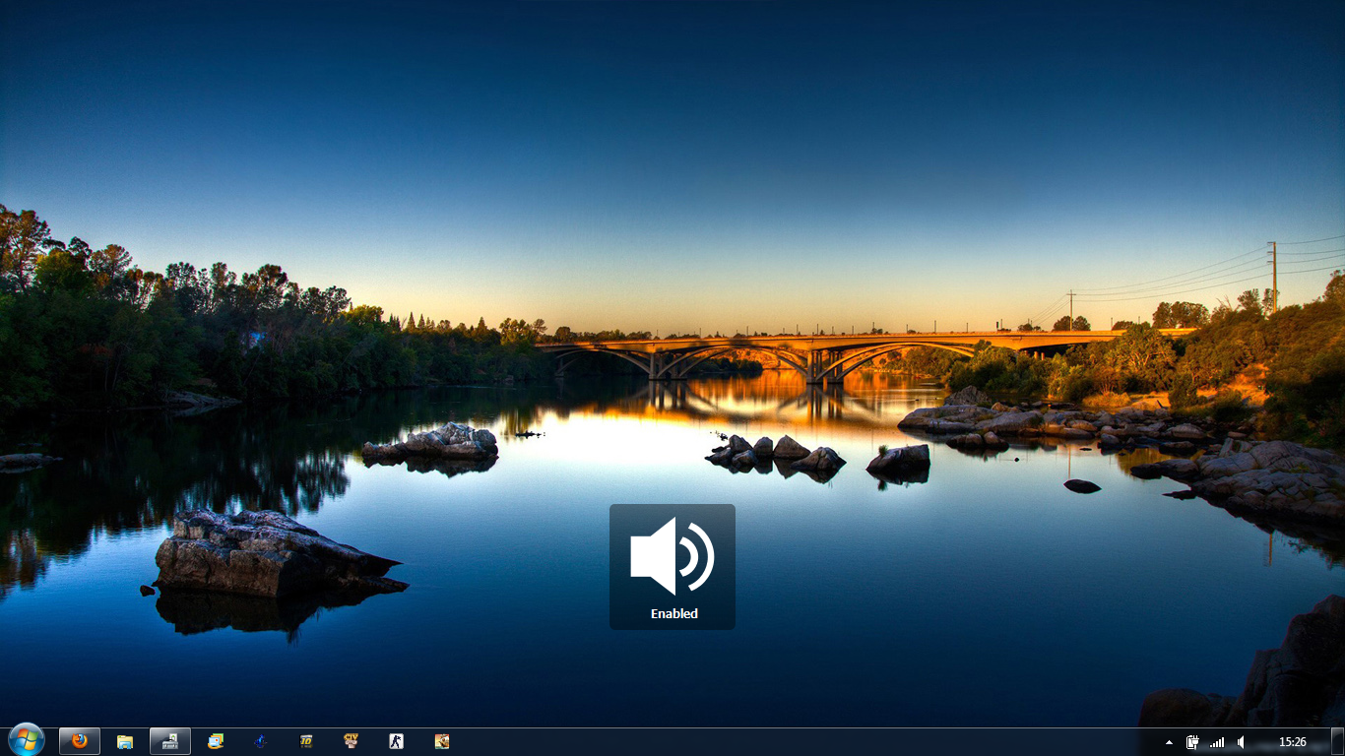Image resolution: width=1345 pixels, height=756 pixels.
Task: Open Firefox from the taskbar
Action: click(x=80, y=741)
